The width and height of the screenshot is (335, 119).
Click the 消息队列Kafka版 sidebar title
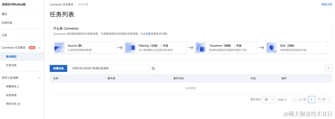tap(14, 4)
